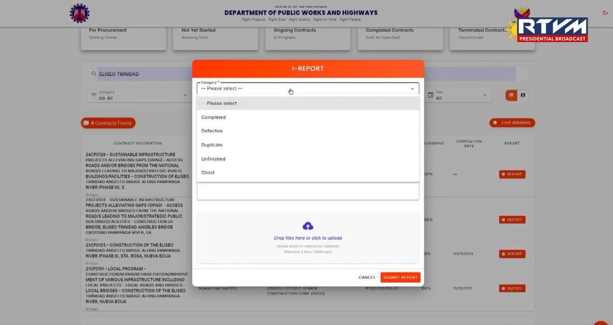Click the Cancel button in I-Report dialog
This screenshot has width=613, height=325.
367,277
